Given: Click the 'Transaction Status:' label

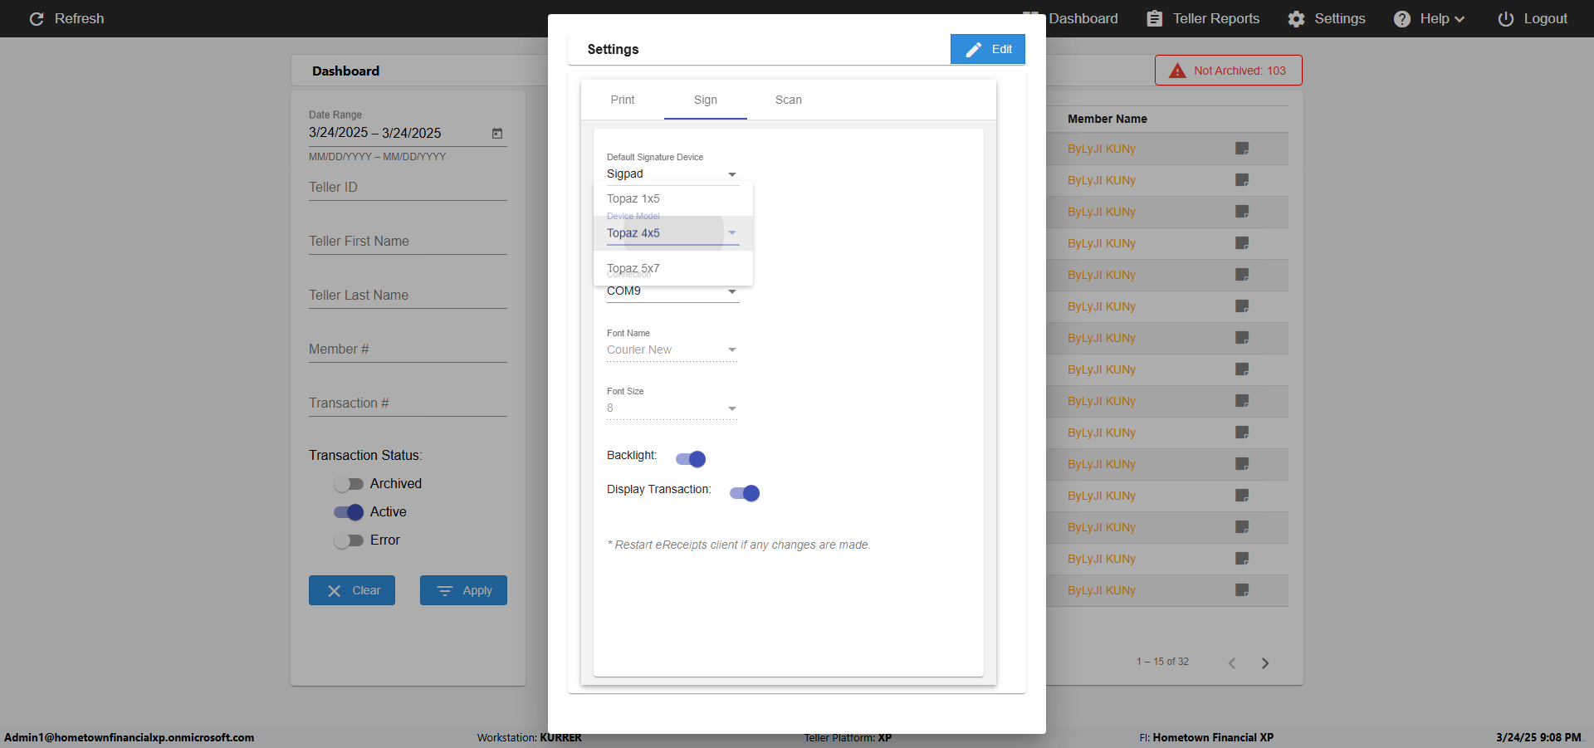Looking at the screenshot, I should coord(365,455).
